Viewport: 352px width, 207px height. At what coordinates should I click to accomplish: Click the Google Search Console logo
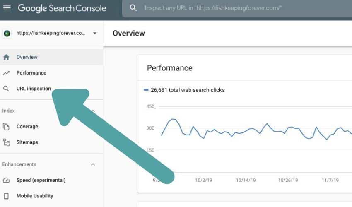click(x=62, y=8)
